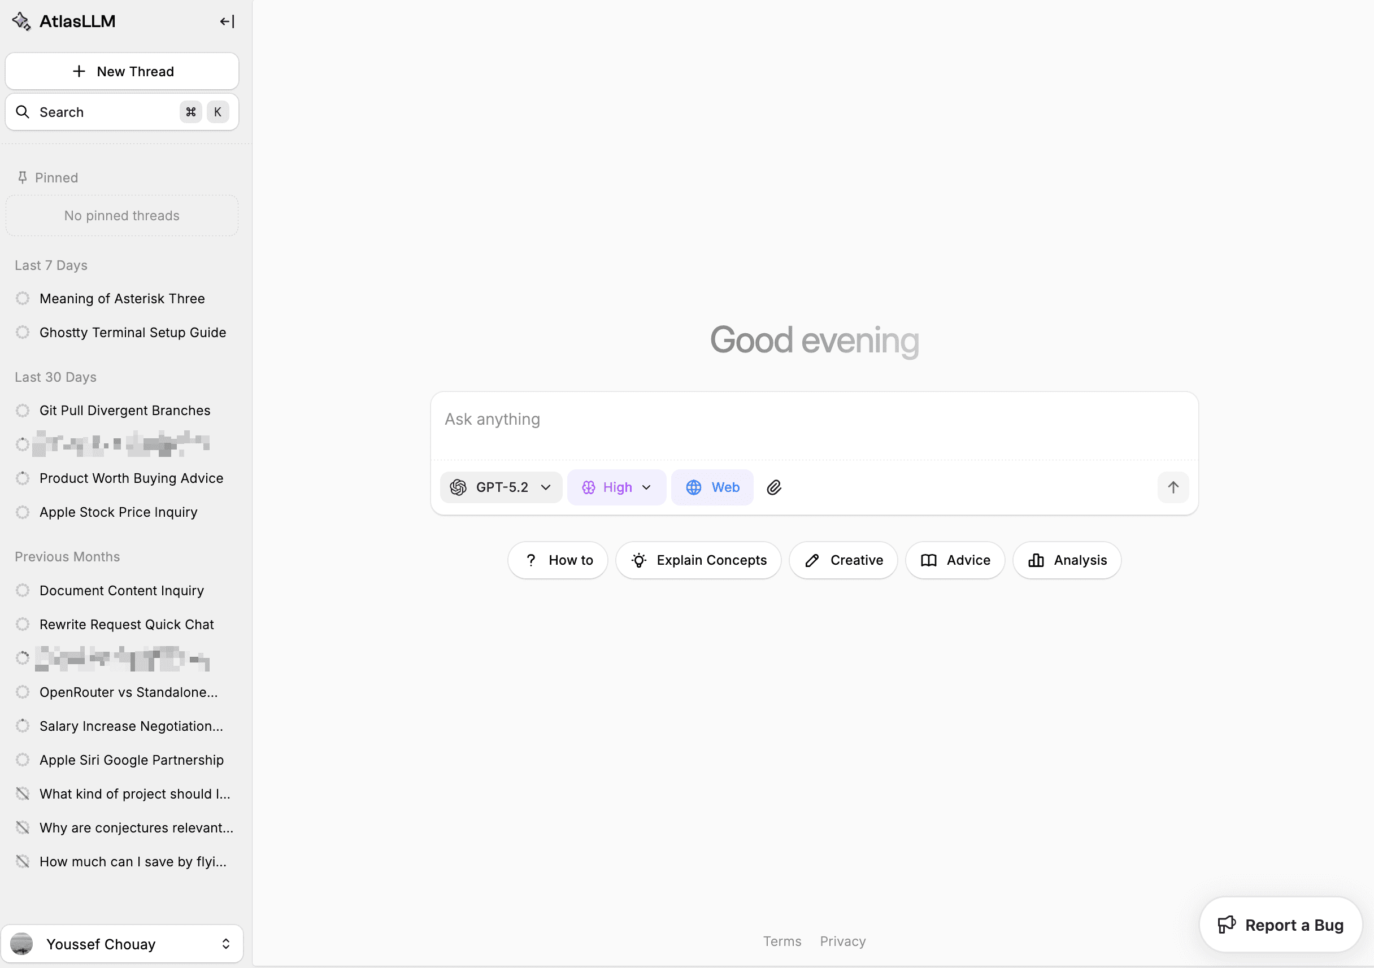The height and width of the screenshot is (968, 1374).
Task: Open the GPT-5.2 model selector dropdown
Action: coord(501,487)
